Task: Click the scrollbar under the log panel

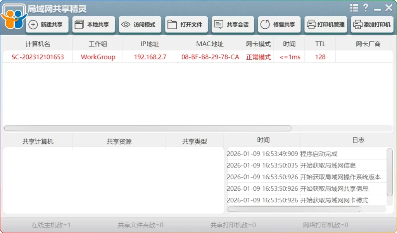Action: pos(295,209)
